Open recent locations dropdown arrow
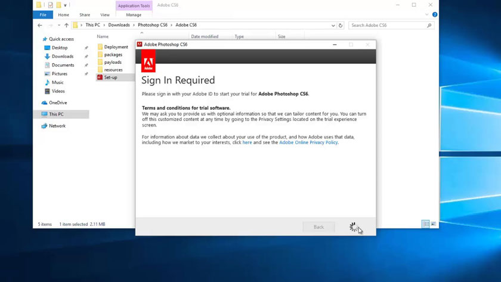This screenshot has height=282, width=501. pos(59,25)
